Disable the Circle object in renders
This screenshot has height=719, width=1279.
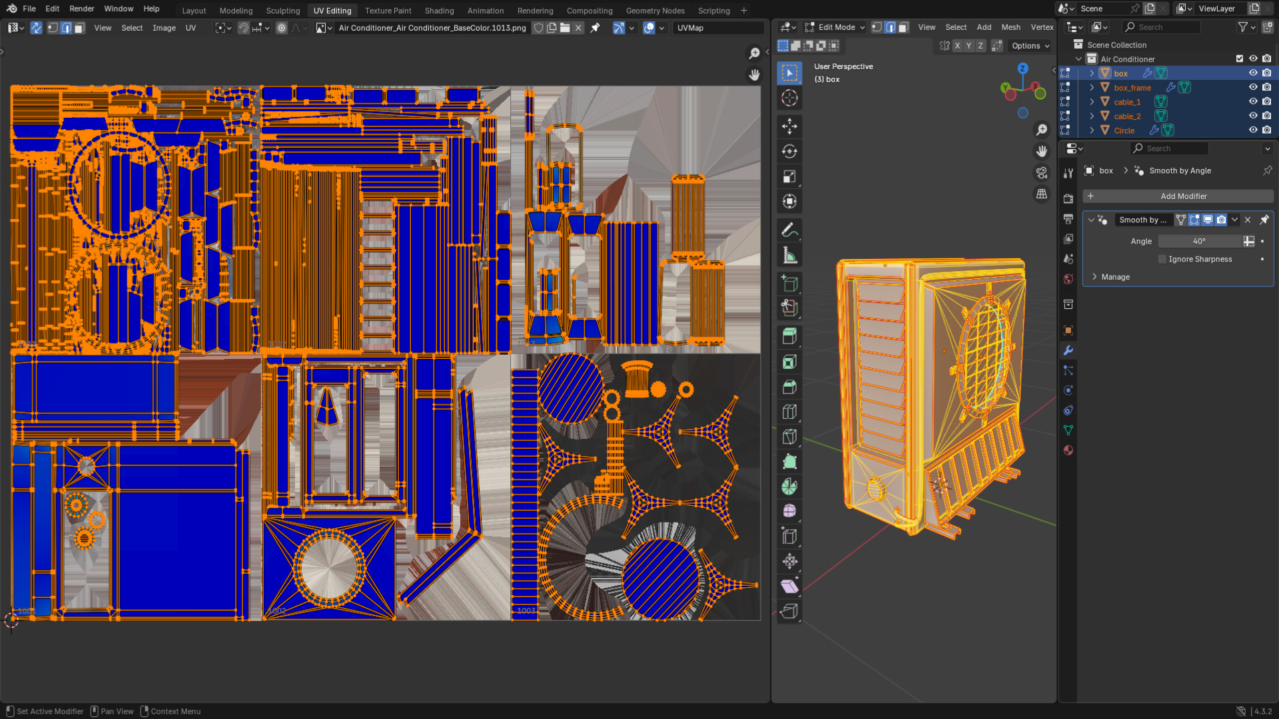[1267, 130]
